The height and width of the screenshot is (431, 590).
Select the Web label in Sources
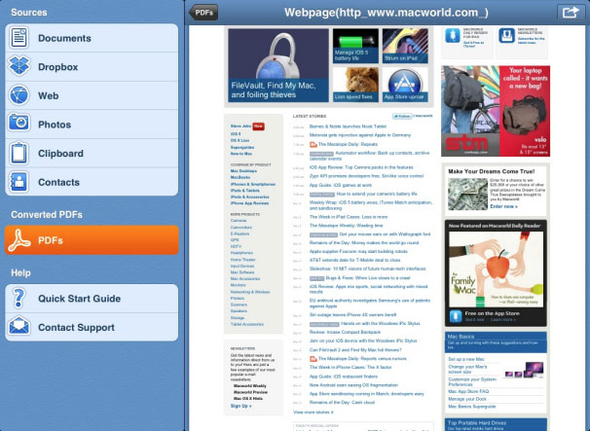[x=48, y=96]
